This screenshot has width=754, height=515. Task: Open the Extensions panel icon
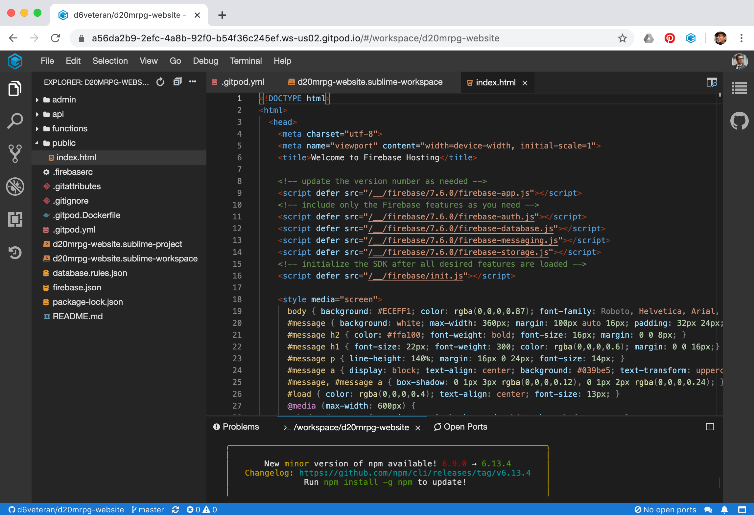coord(15,219)
